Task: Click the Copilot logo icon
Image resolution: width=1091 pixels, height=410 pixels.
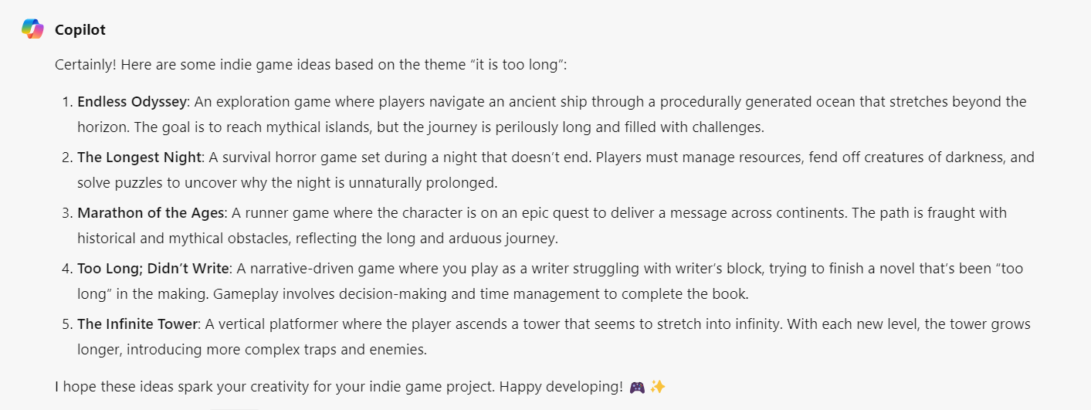Action: 32,29
